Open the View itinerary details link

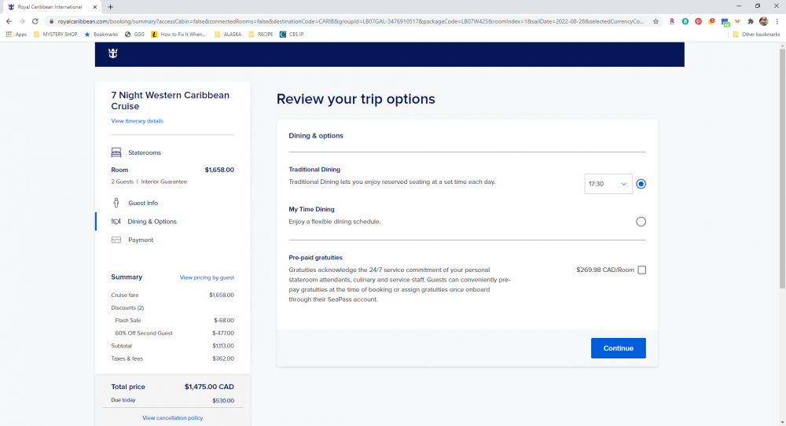(x=138, y=121)
